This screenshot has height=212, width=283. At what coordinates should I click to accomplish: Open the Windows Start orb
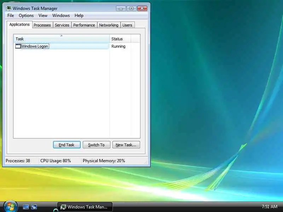[x=10, y=207]
